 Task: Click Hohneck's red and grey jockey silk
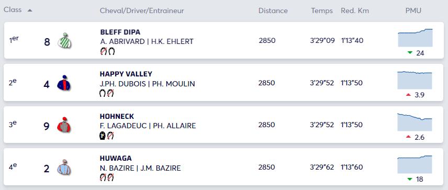[x=64, y=125]
